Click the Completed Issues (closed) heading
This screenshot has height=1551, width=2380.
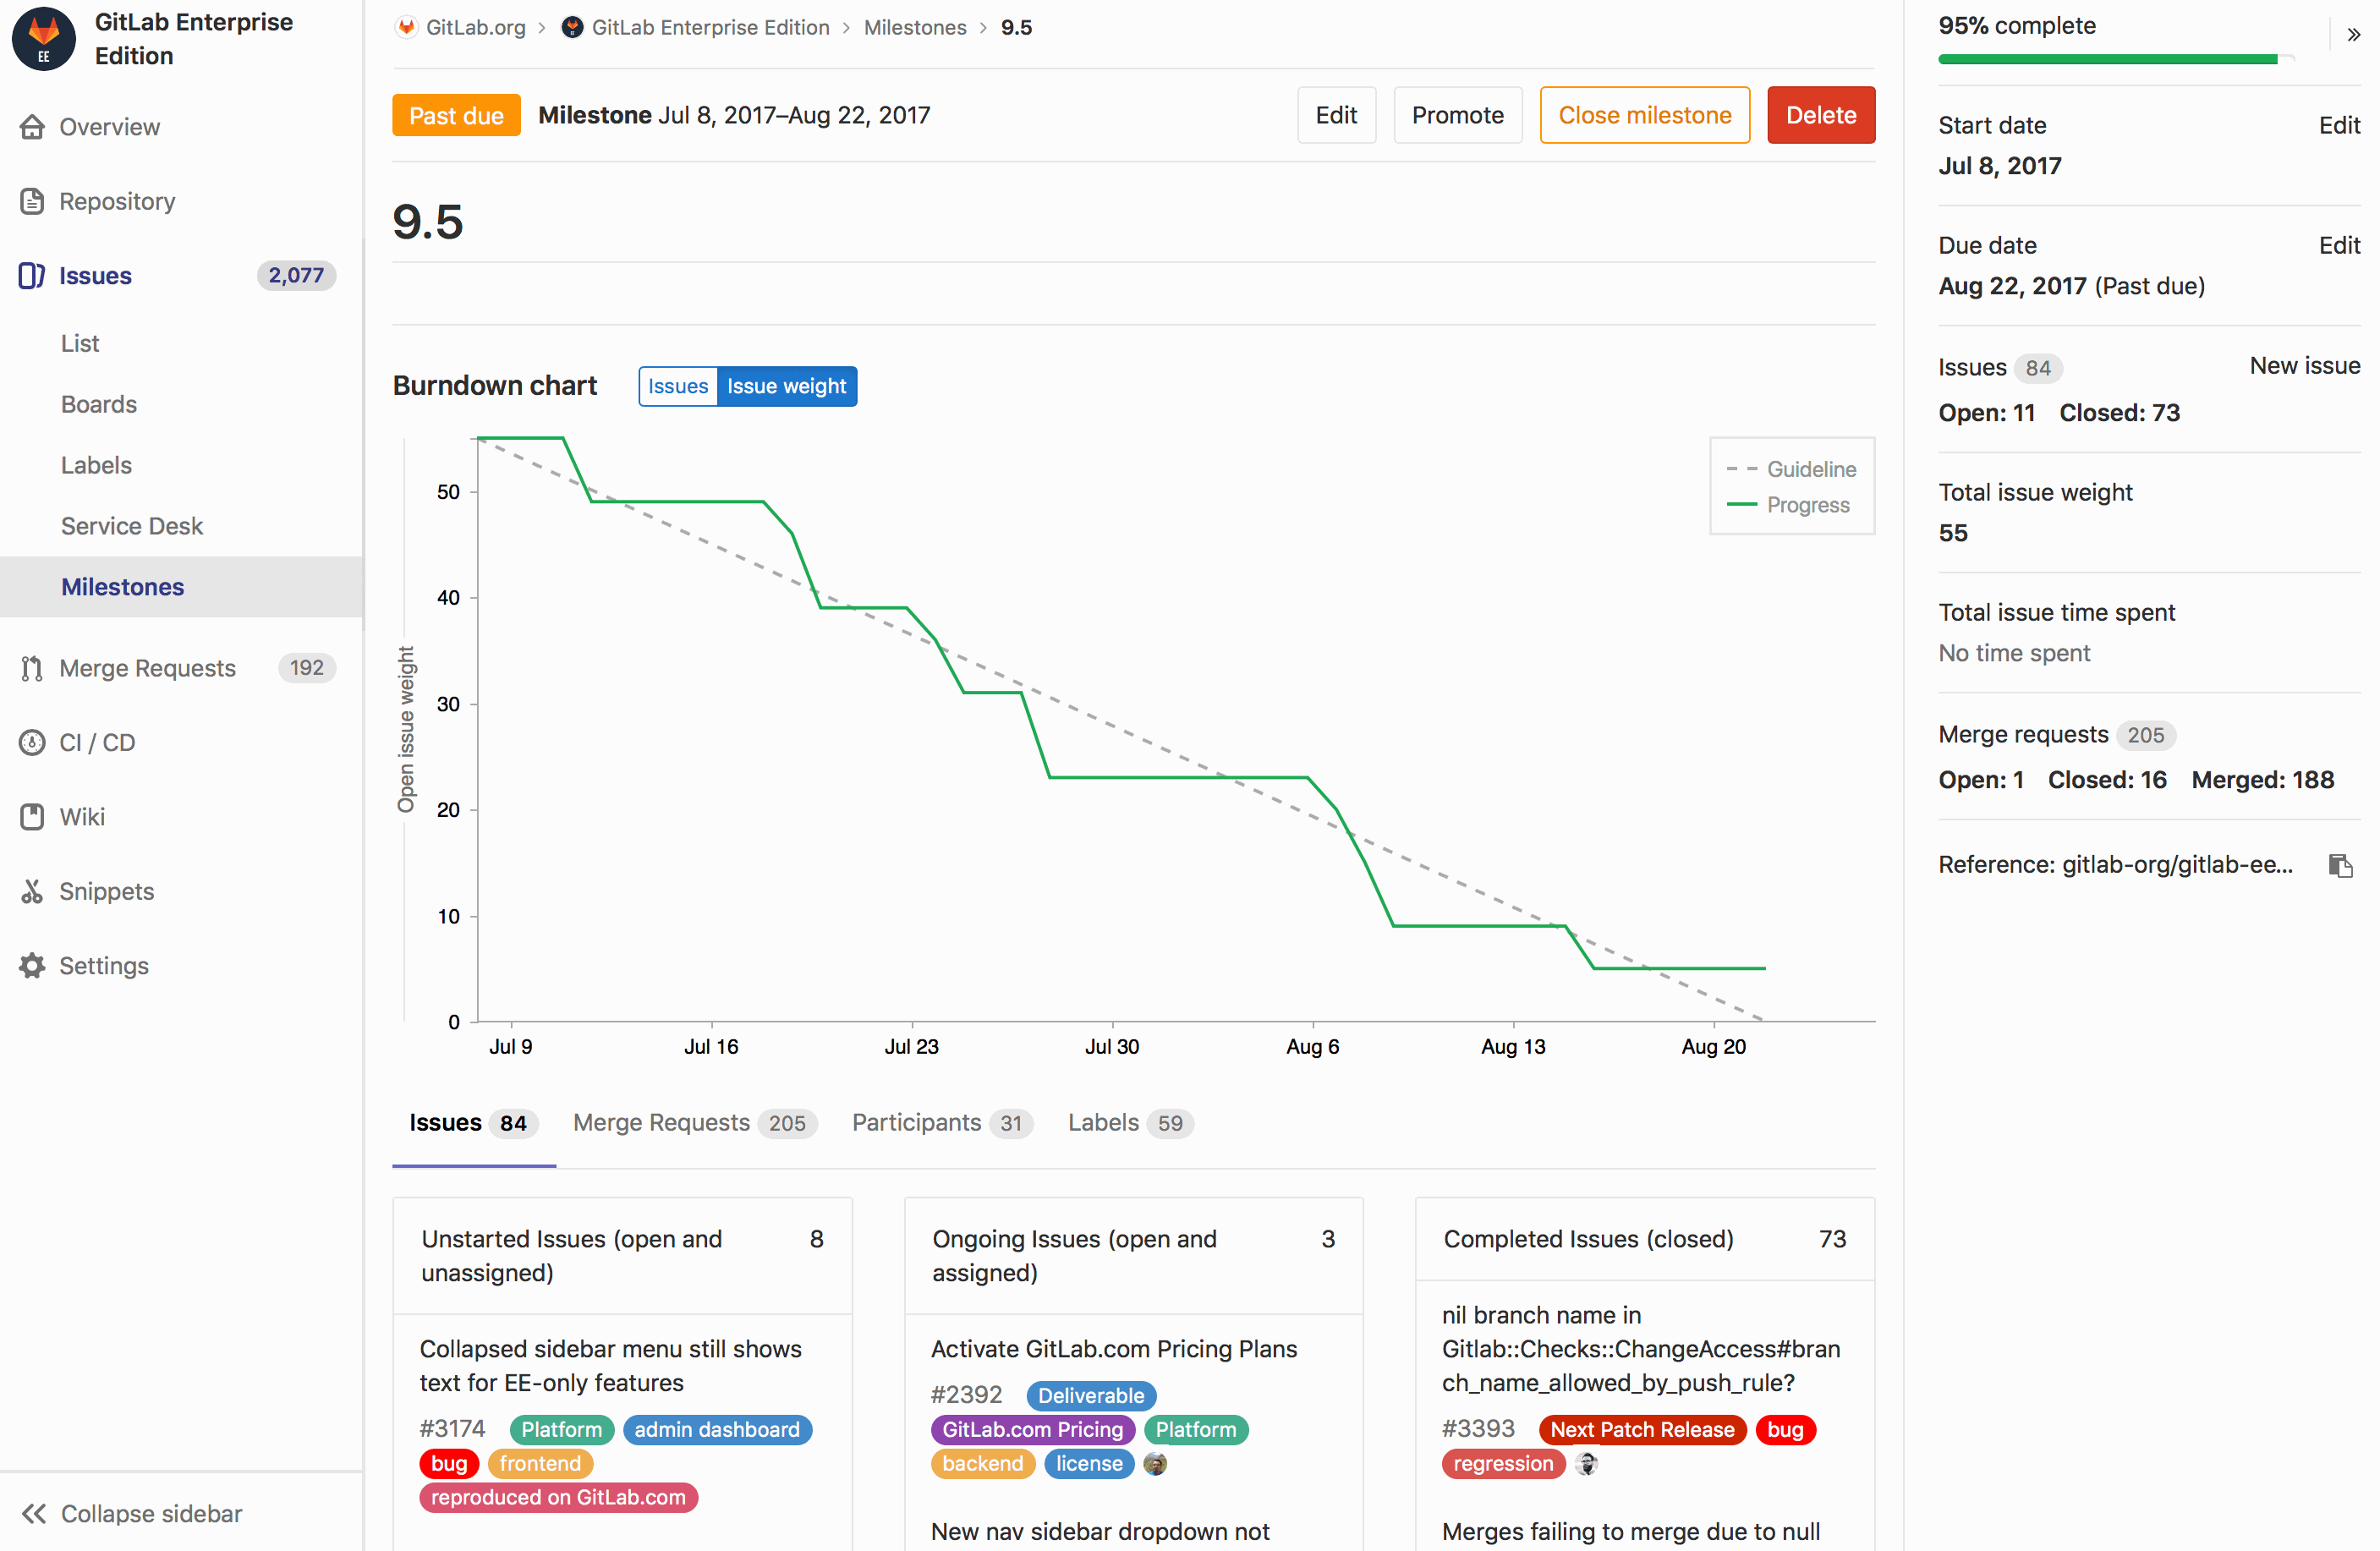(1588, 1239)
